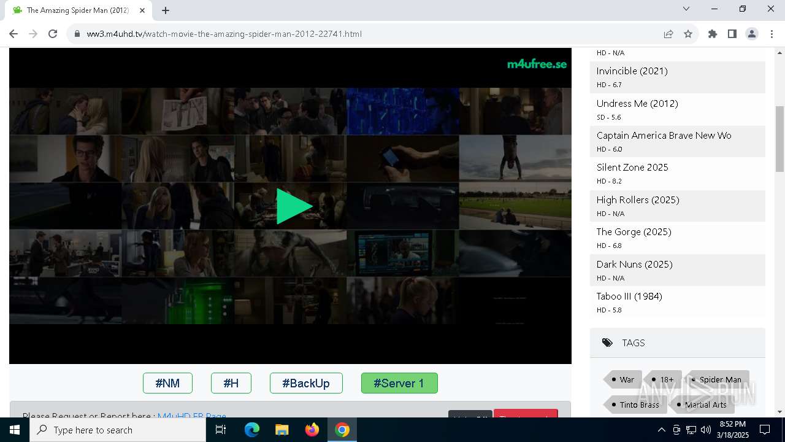Screen dimensions: 785x442
Task: Open the Meet Now tray icon
Action: click(676, 430)
